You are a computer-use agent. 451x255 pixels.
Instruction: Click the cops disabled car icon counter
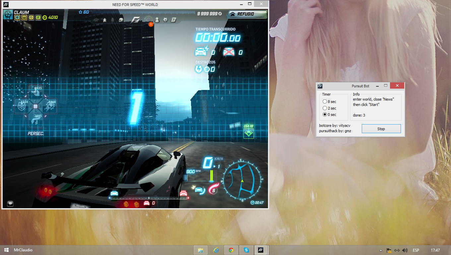point(202,52)
